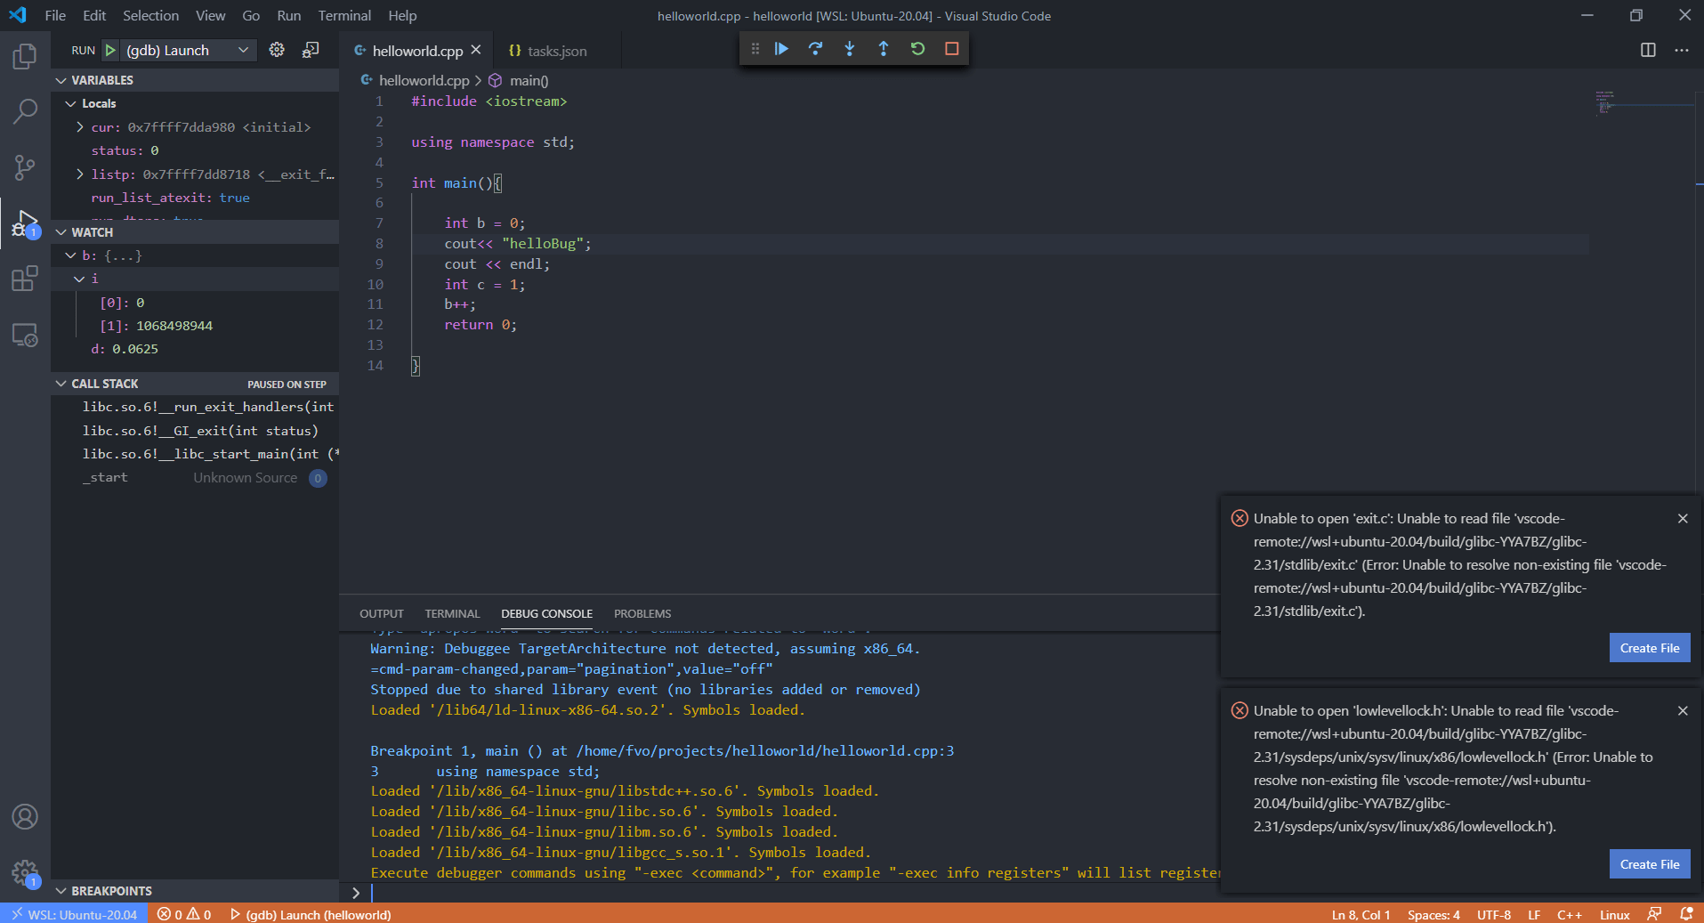Click the Step Into debug icon

pos(849,49)
